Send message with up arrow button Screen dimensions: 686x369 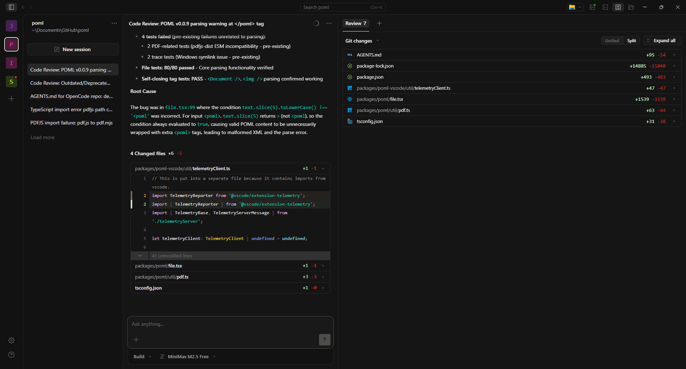point(325,340)
